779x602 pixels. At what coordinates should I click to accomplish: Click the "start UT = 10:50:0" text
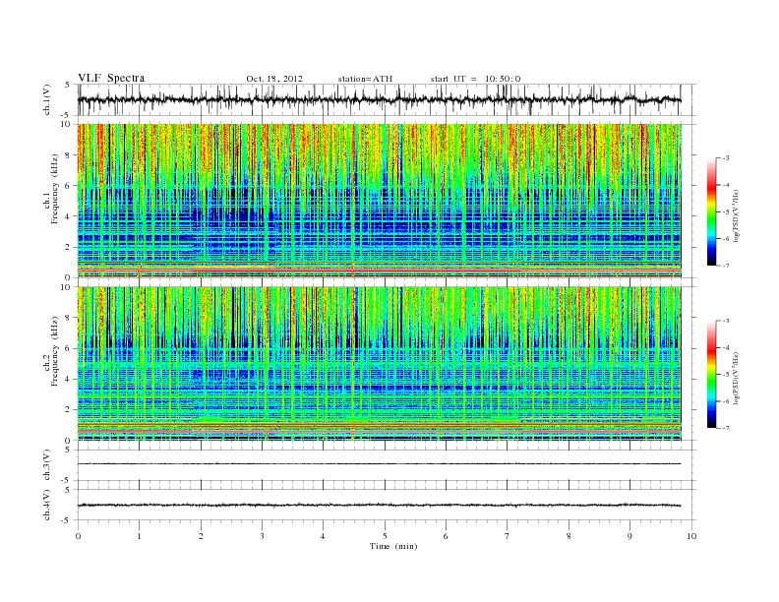click(x=475, y=79)
